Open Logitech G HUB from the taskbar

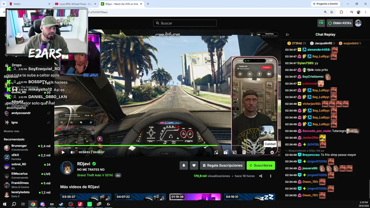108,204
